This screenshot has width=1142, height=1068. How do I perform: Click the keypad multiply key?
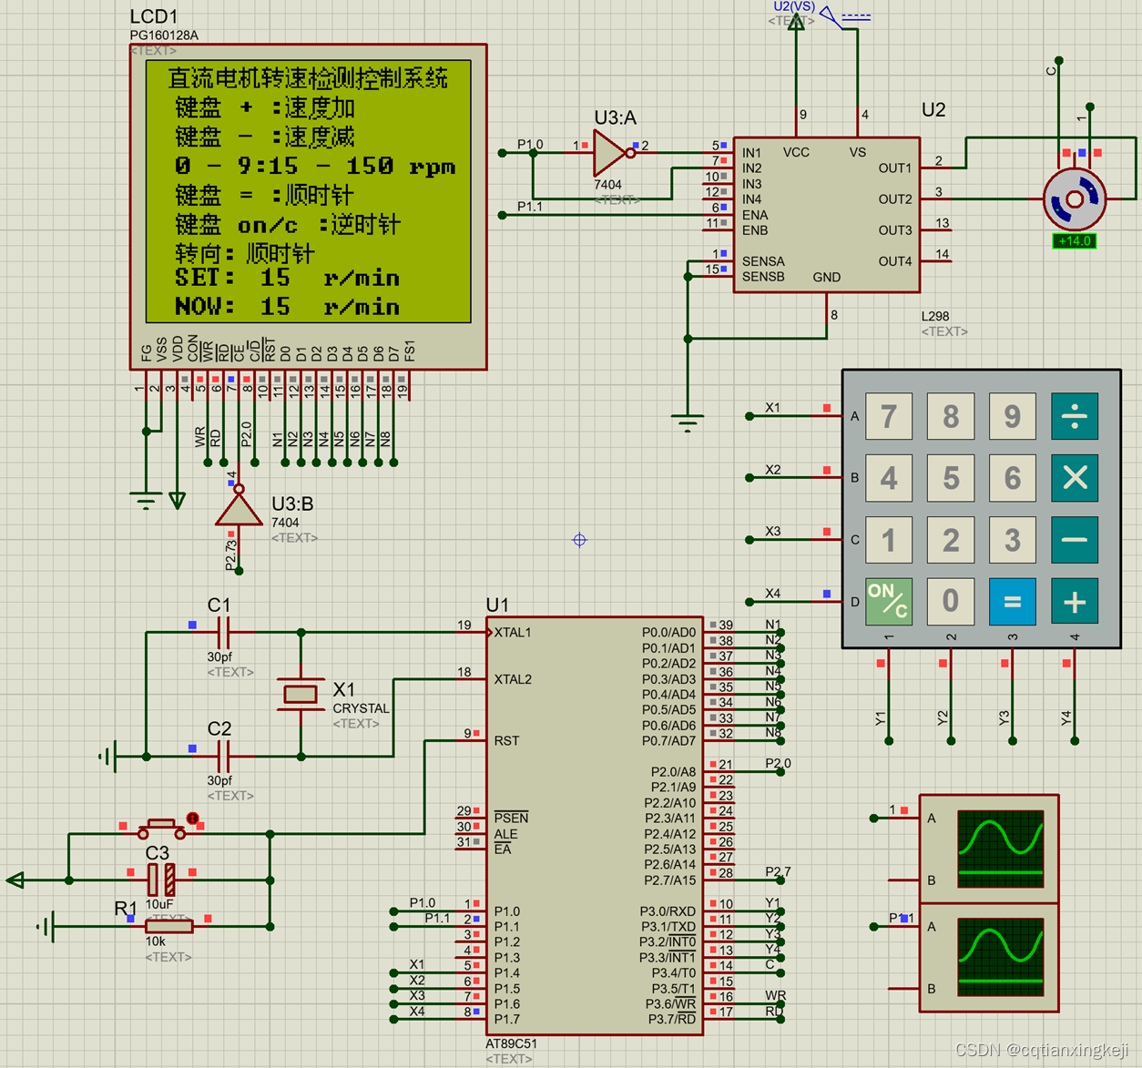tap(1075, 478)
